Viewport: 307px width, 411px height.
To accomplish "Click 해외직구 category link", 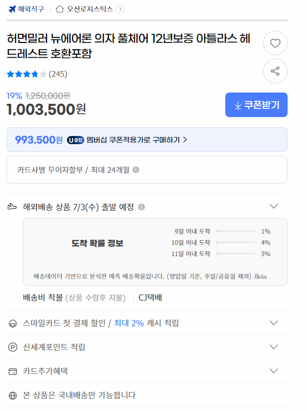I will [31, 9].
